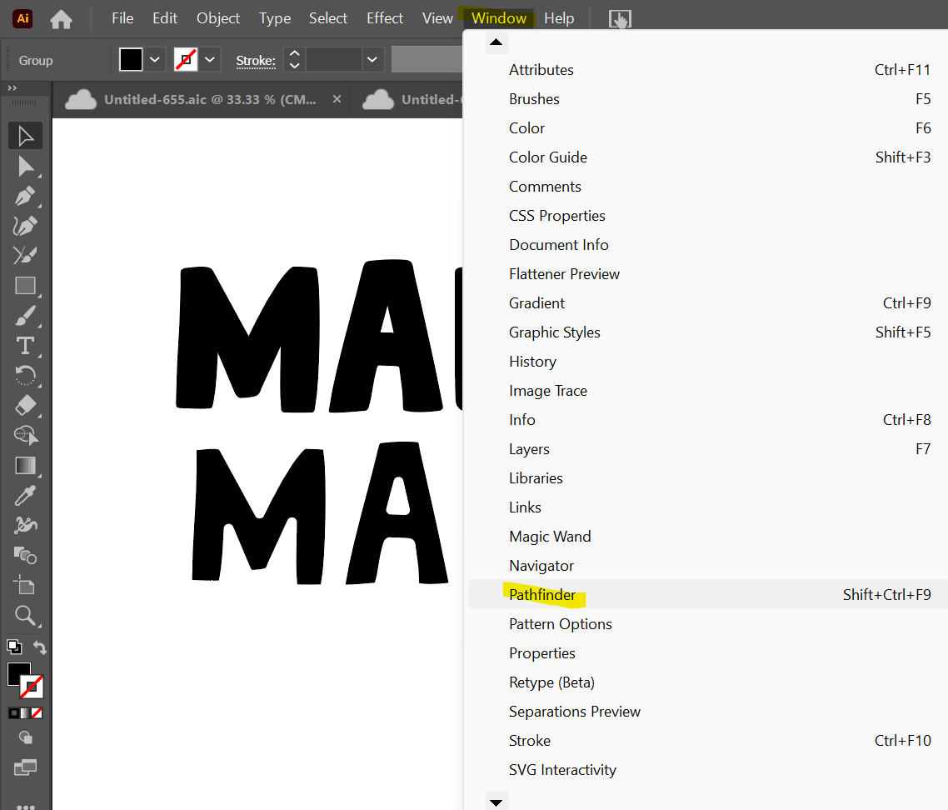The width and height of the screenshot is (948, 810).
Task: Select the Paintbrush tool
Action: (x=25, y=316)
